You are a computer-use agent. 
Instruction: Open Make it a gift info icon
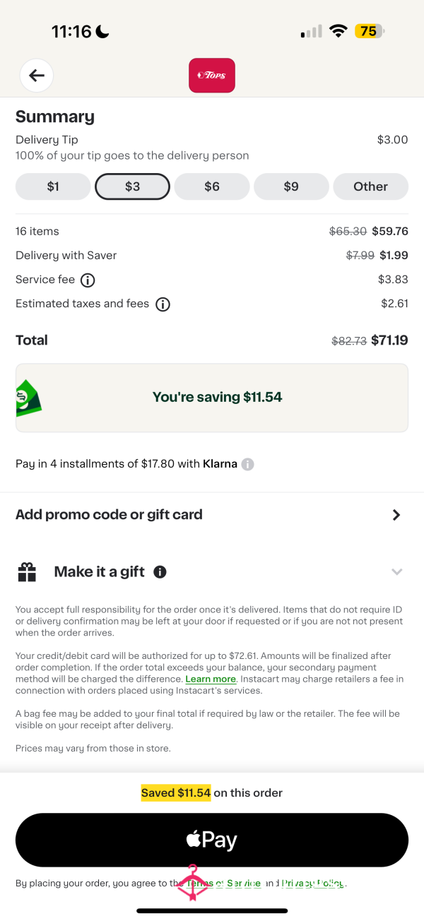point(160,572)
